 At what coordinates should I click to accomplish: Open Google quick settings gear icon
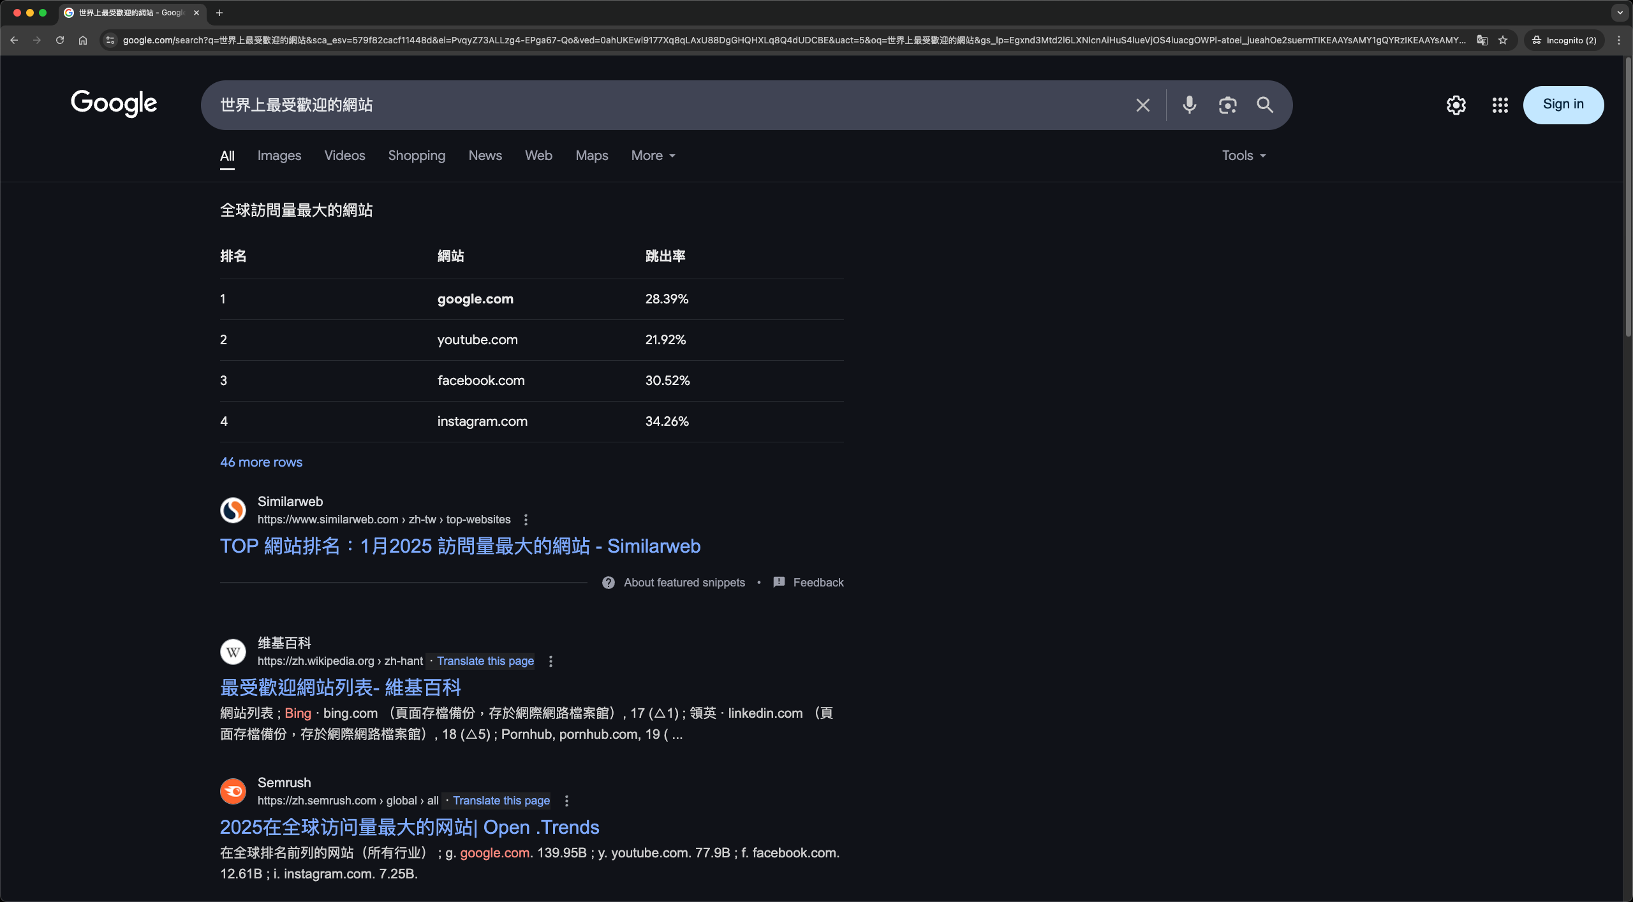(1456, 105)
